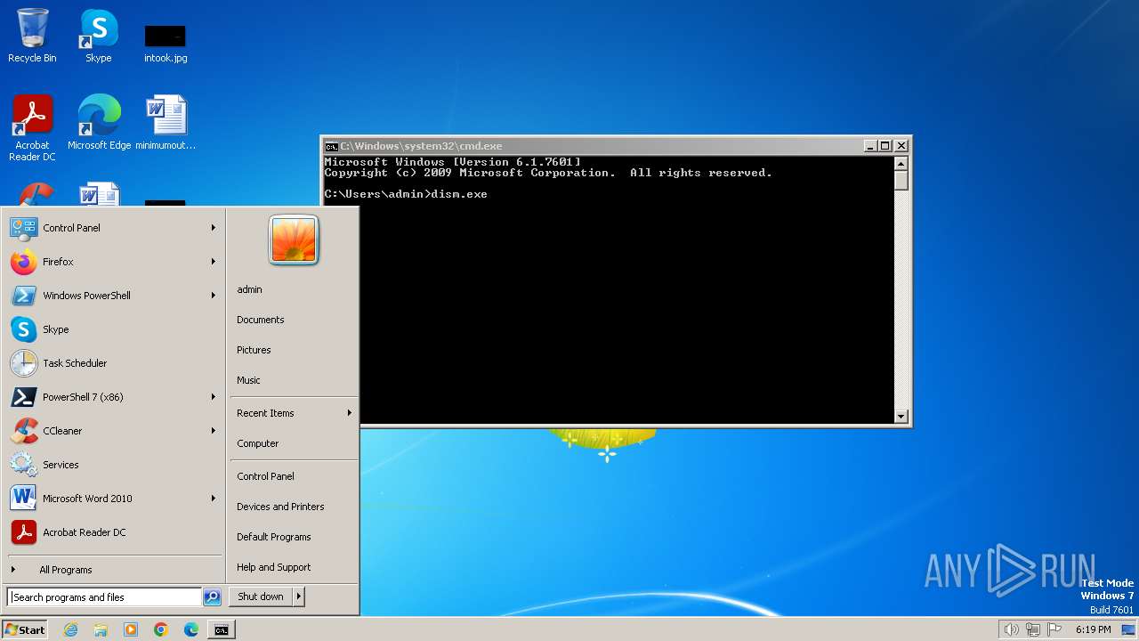Click the Action Center flag tray icon
Screen dimensions: 1139x641
coord(1055,629)
